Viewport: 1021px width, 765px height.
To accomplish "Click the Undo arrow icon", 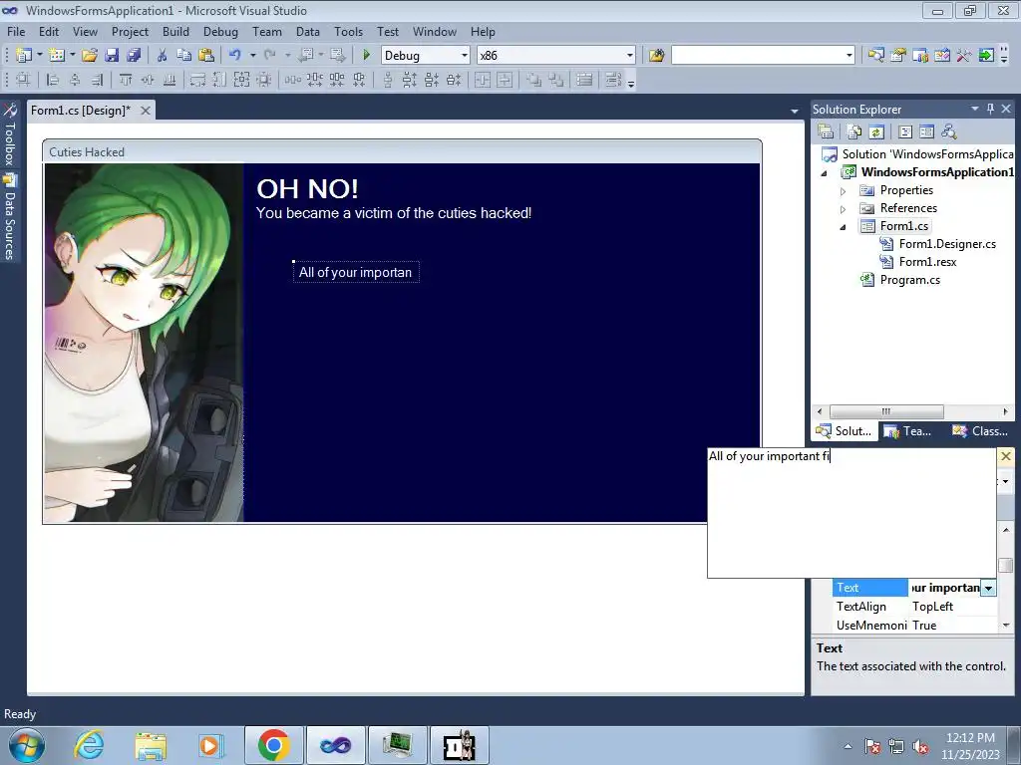I will tap(235, 56).
